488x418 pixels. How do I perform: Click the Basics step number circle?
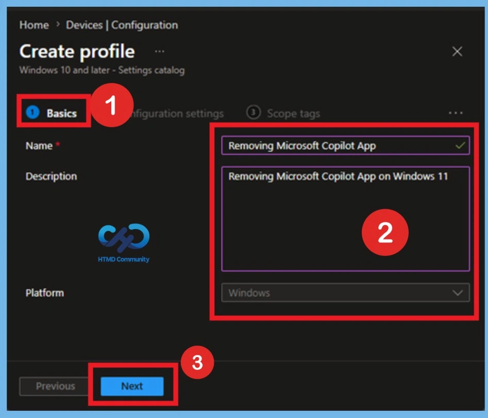[x=32, y=112]
